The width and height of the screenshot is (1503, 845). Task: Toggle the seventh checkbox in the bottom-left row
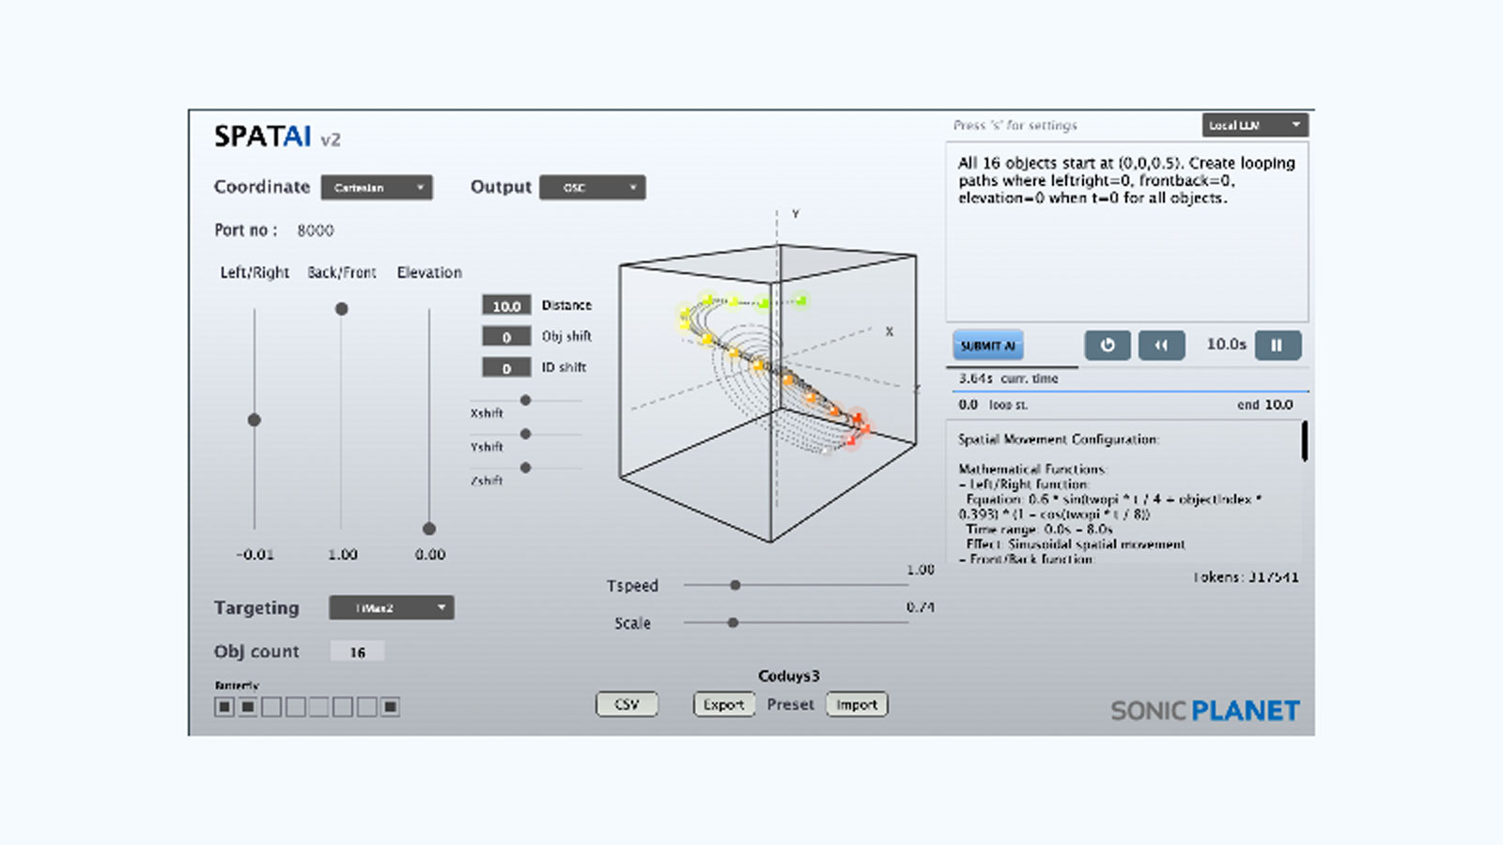coord(367,707)
